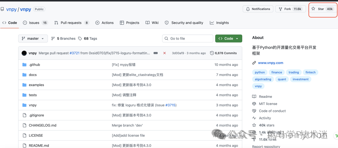Screen dimensions: 338x148
Task: Click the file icon beside CHANGELOG.md
Action: pos(24,125)
